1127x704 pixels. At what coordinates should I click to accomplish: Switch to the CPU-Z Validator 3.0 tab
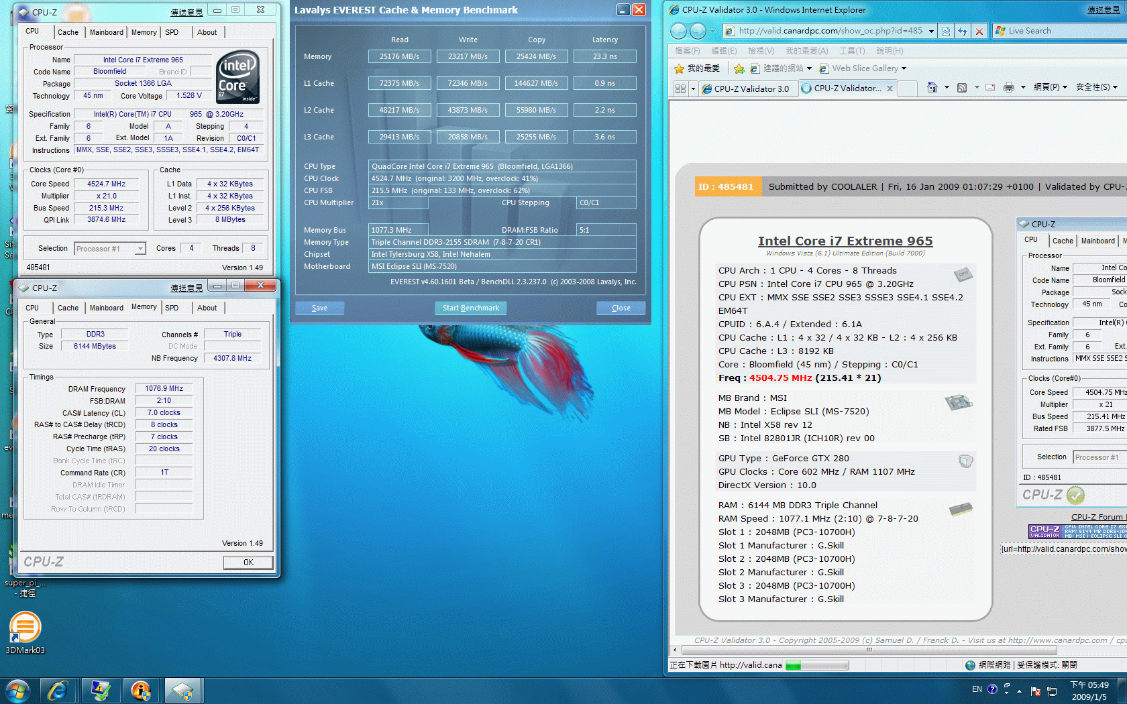pyautogui.click(x=751, y=89)
